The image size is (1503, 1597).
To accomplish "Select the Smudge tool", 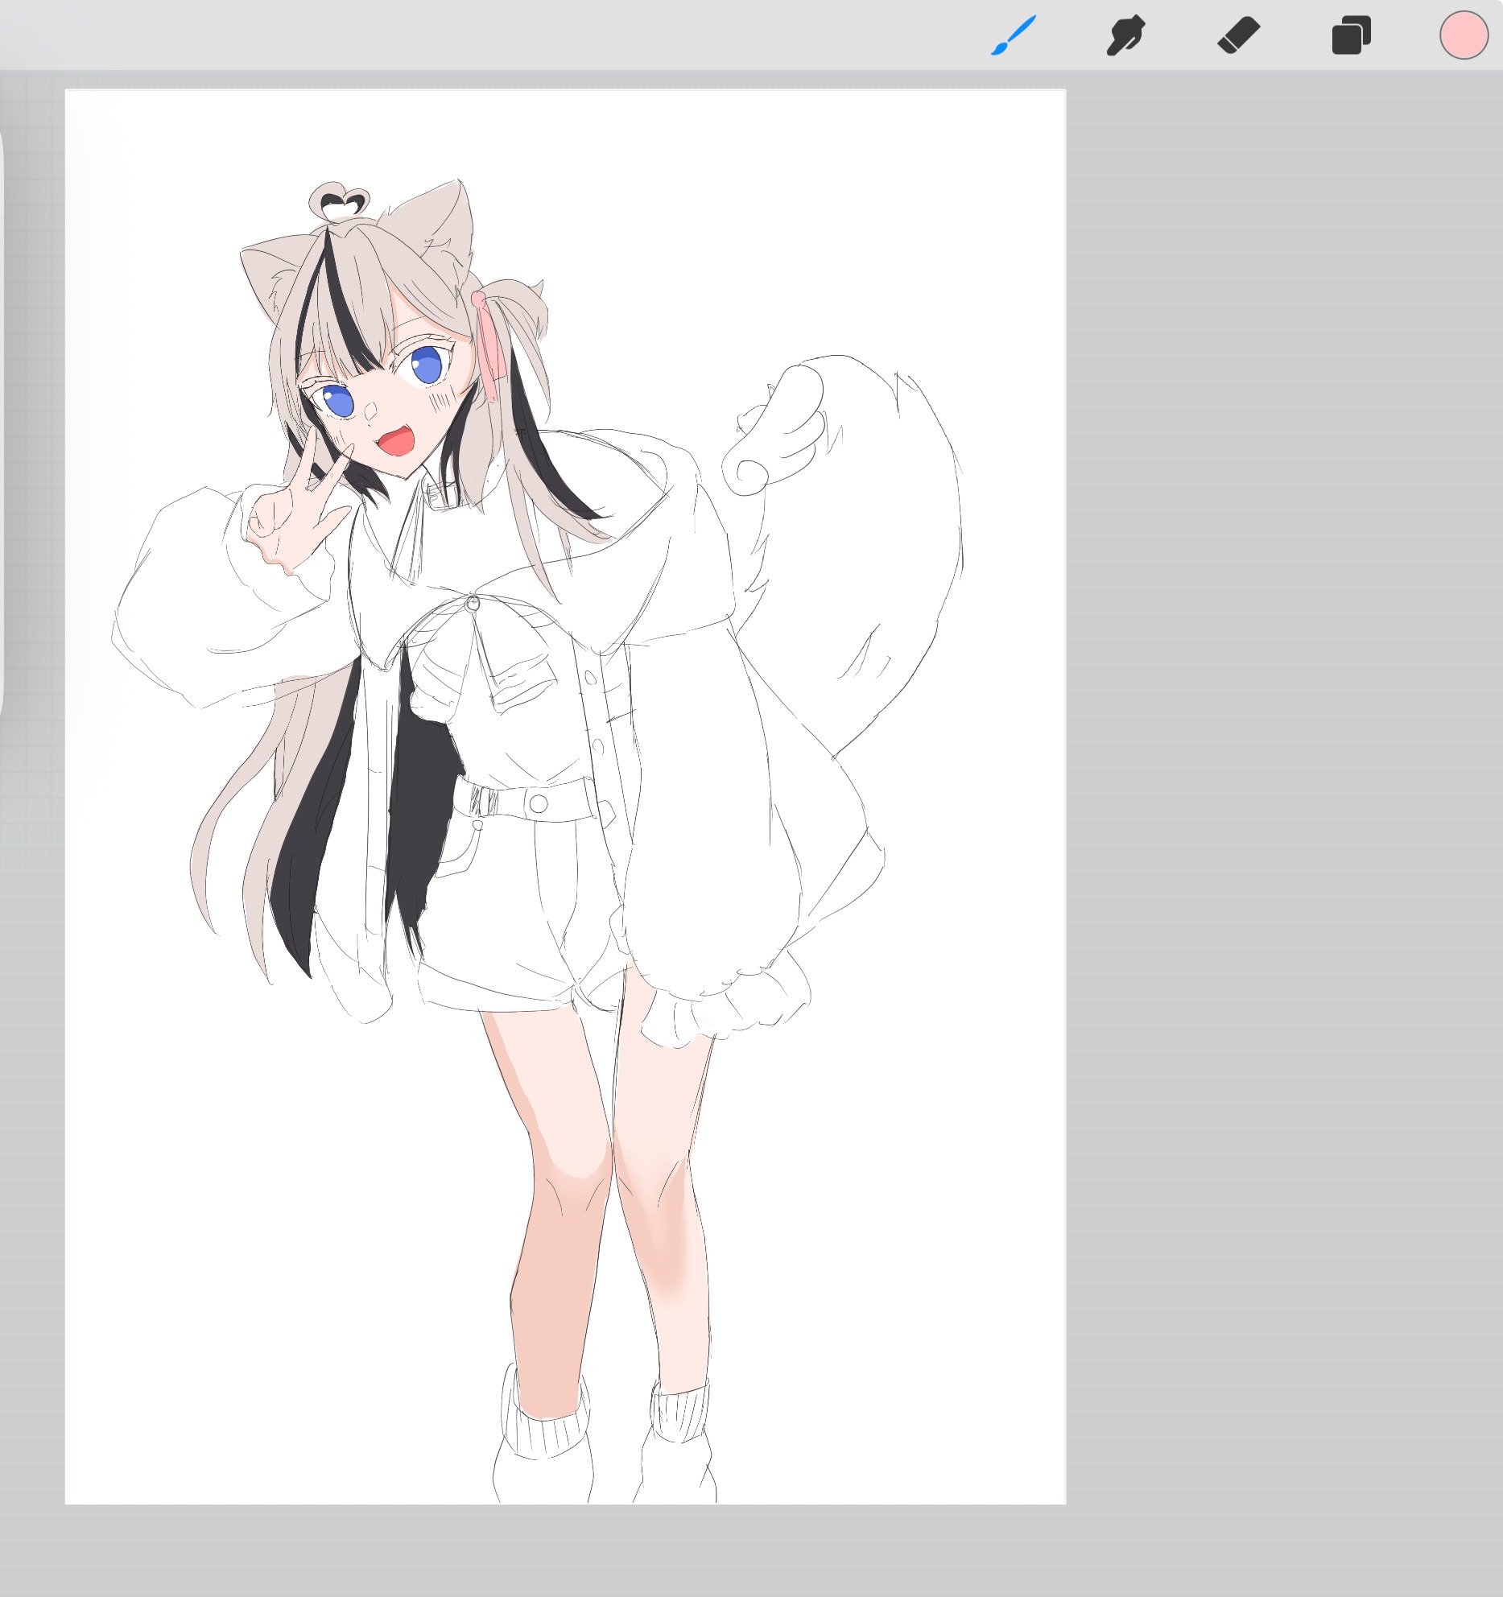I will [x=1125, y=36].
